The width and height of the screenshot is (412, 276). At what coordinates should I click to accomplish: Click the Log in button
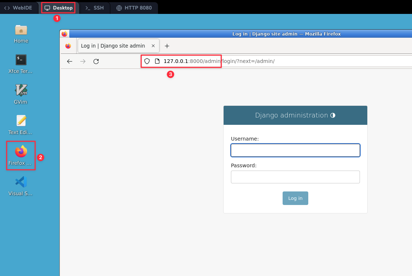tap(295, 198)
